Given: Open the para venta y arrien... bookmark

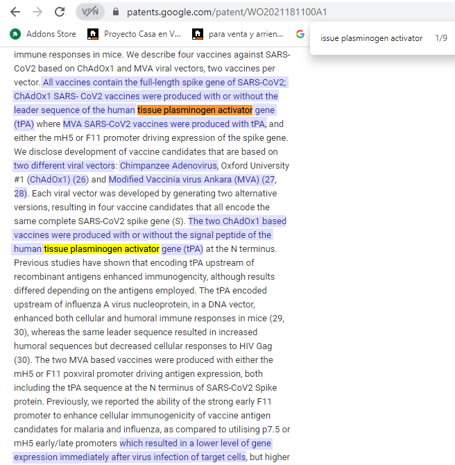Looking at the screenshot, I should pos(238,33).
